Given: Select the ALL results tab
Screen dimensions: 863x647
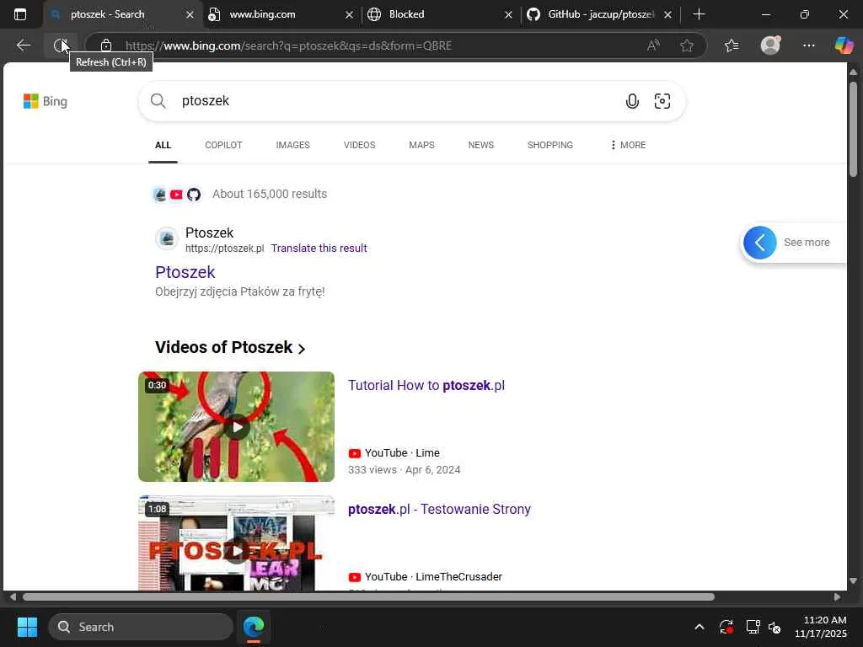Looking at the screenshot, I should click(x=163, y=145).
